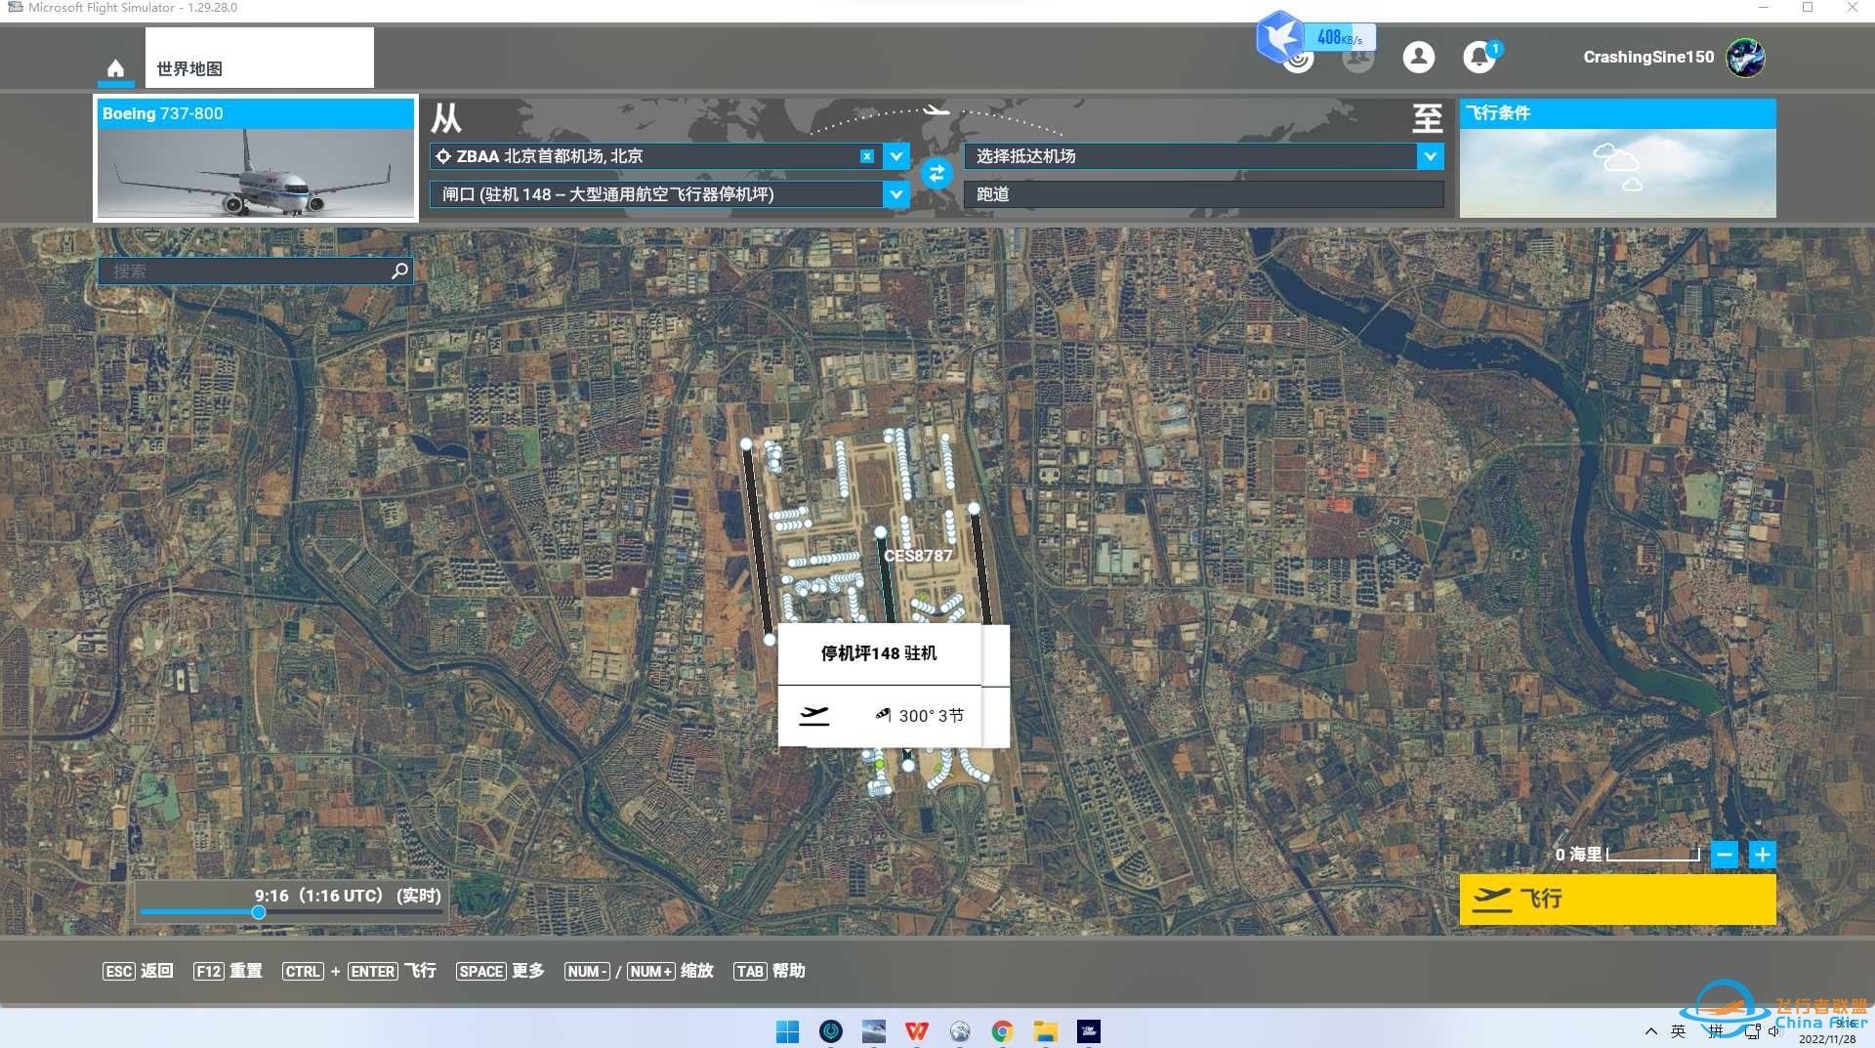Viewport: 1875px width, 1048px height.
Task: Click the time of day slider handle
Action: coord(259,912)
